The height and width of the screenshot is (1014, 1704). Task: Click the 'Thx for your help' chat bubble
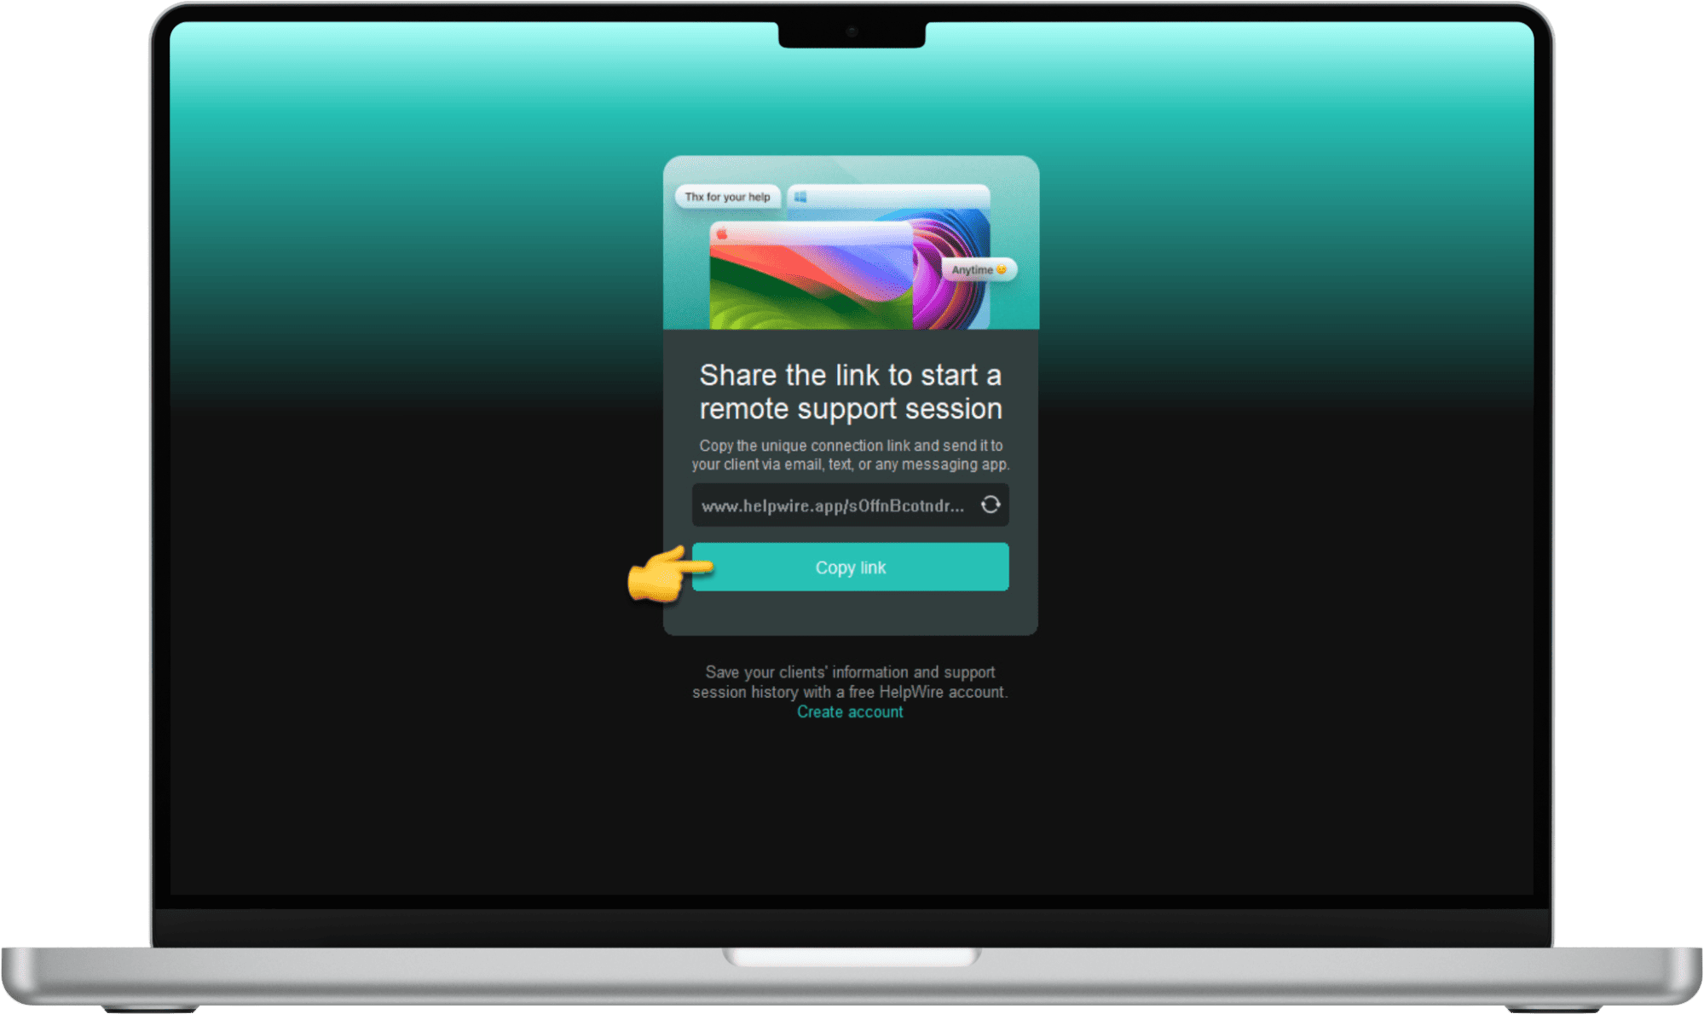tap(728, 197)
